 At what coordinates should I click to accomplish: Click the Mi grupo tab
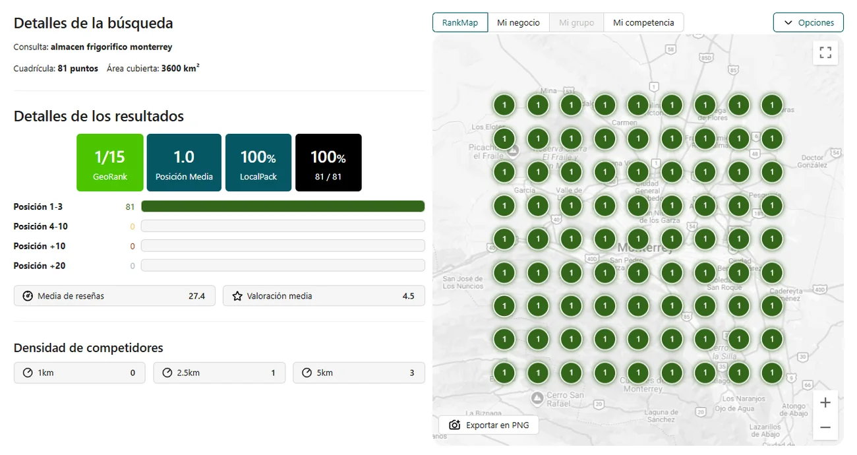[x=577, y=22]
